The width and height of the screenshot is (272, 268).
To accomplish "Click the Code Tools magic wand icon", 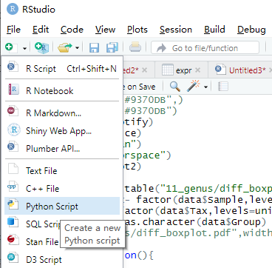I will (193, 87).
